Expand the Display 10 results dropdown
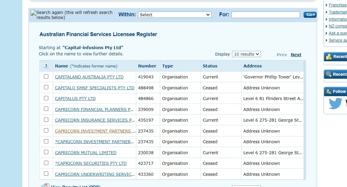The height and width of the screenshot is (187, 347). tap(246, 54)
